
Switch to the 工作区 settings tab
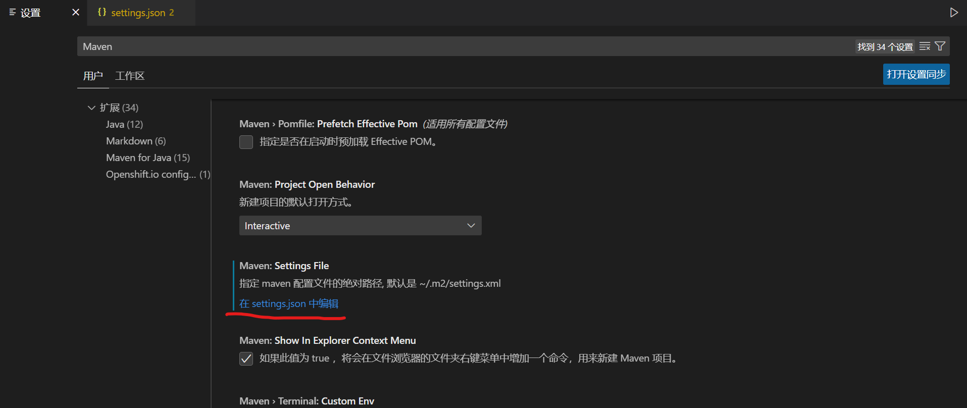(130, 76)
